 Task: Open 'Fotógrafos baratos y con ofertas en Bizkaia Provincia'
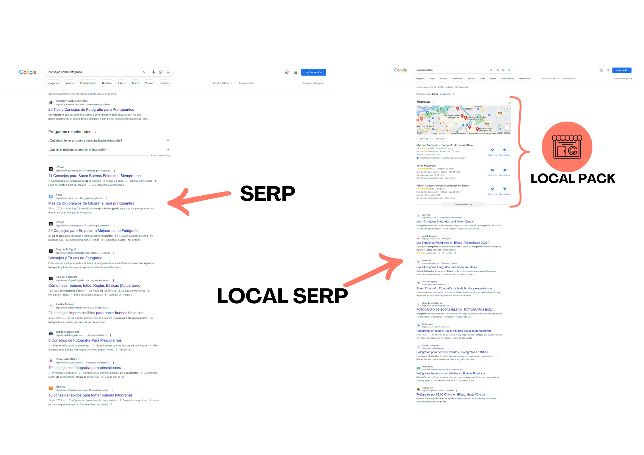tap(451, 374)
